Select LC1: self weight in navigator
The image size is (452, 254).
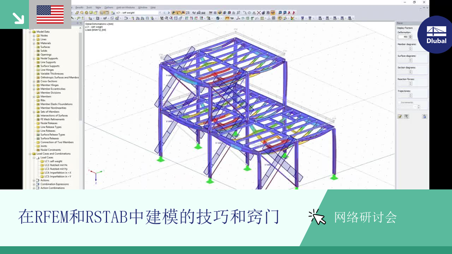coord(53,161)
